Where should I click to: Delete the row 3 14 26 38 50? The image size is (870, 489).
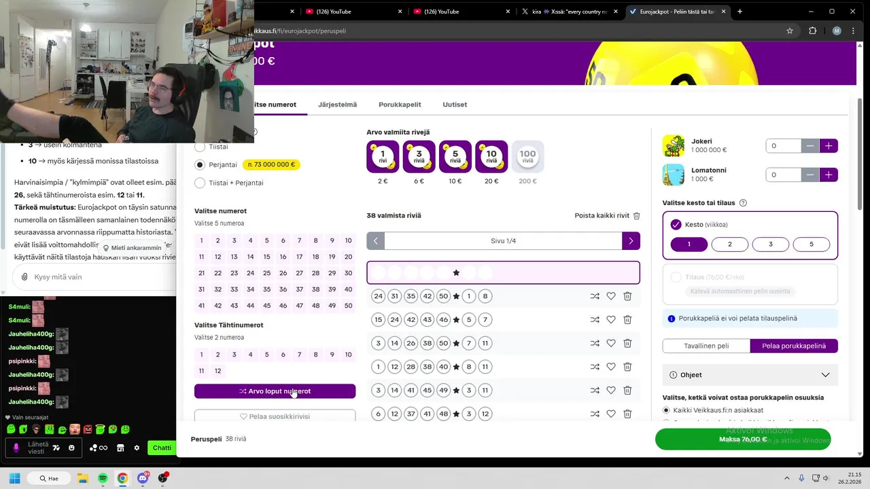click(627, 343)
